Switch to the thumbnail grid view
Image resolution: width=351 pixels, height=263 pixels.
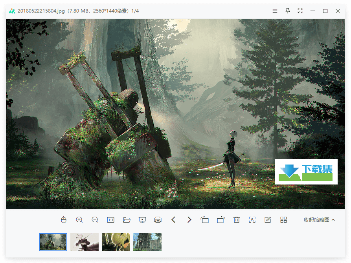[284, 219]
